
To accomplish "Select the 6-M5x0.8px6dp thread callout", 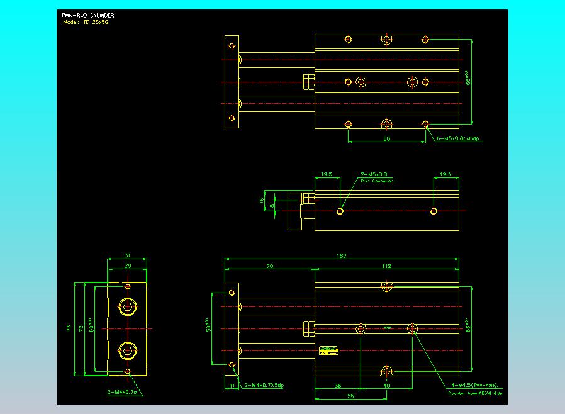I will click(457, 138).
